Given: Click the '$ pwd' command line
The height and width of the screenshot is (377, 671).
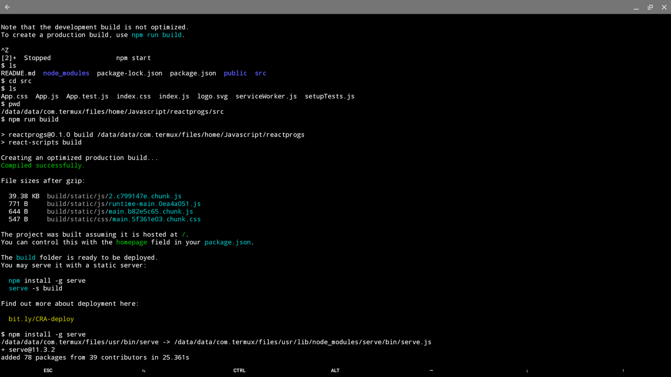Looking at the screenshot, I should pos(10,104).
